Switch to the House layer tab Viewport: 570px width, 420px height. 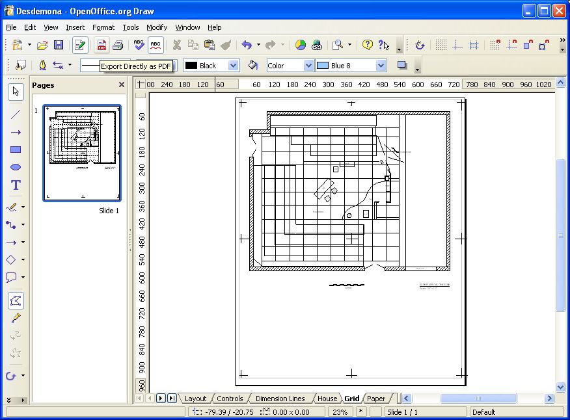coord(327,398)
